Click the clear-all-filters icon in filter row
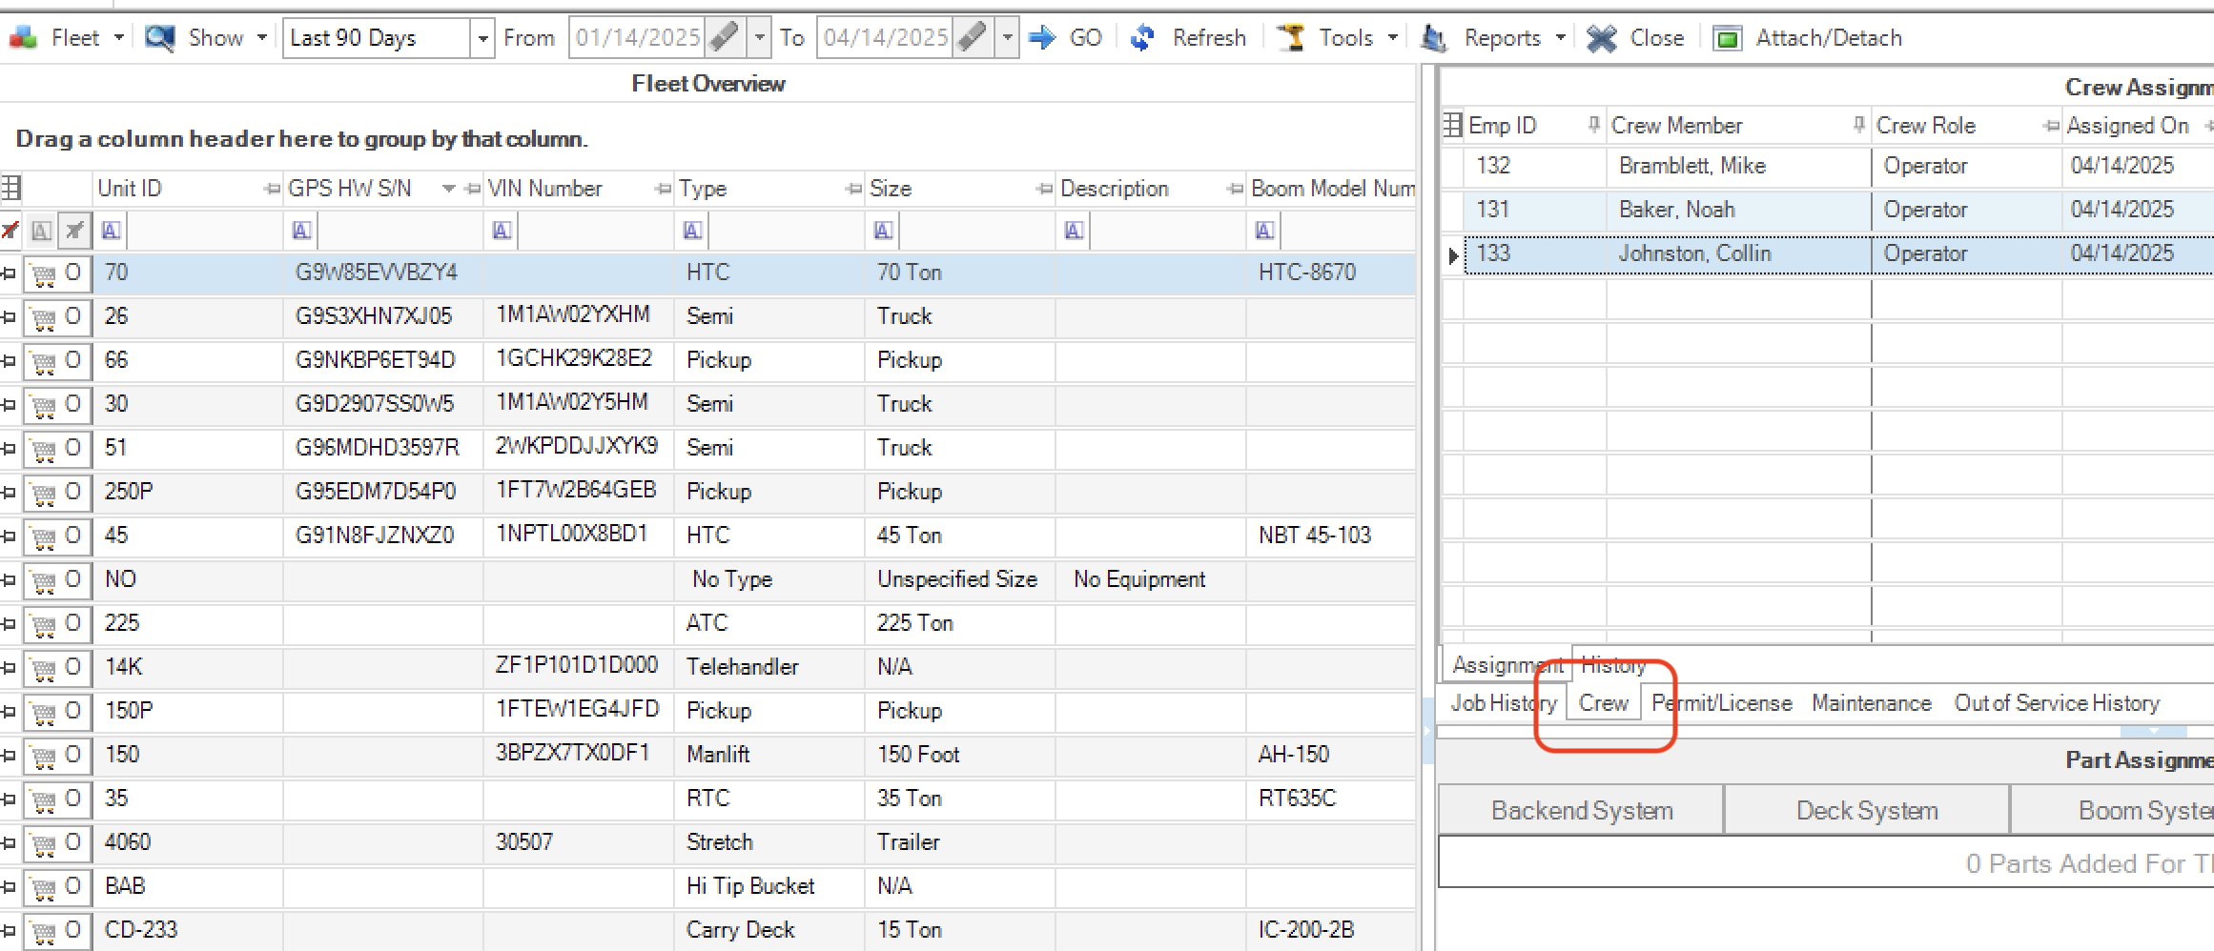 coord(10,230)
